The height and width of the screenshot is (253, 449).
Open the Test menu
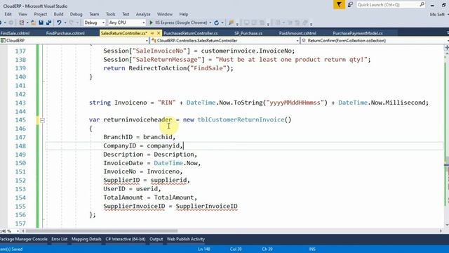point(126,14)
